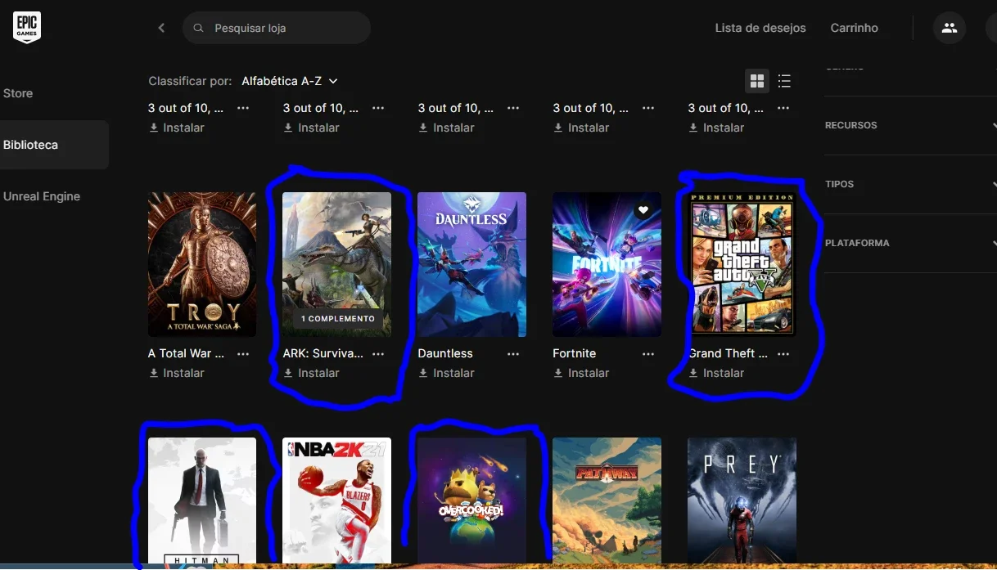Screen dimensions: 997x570
Task: Open the Prey cover art
Action: pos(742,500)
